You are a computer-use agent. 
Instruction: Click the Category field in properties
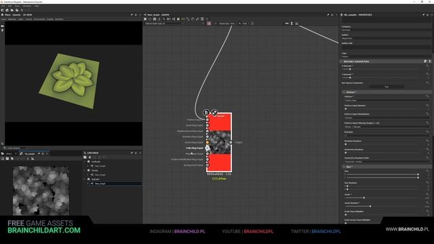386,30
